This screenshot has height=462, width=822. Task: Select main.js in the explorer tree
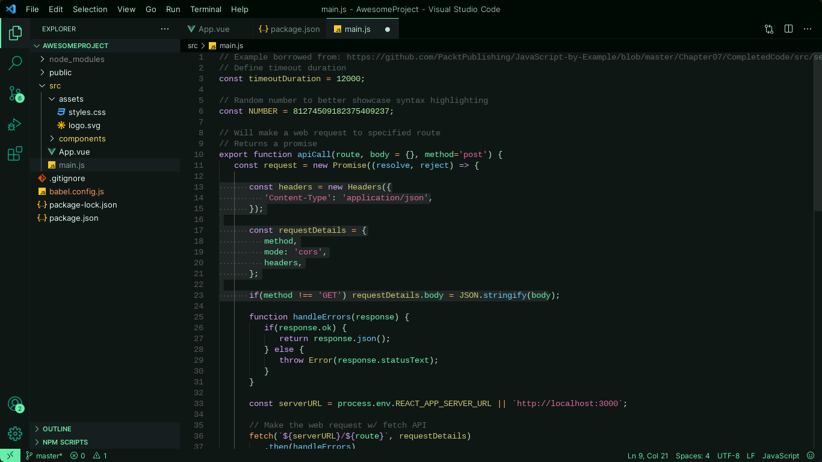(105, 165)
